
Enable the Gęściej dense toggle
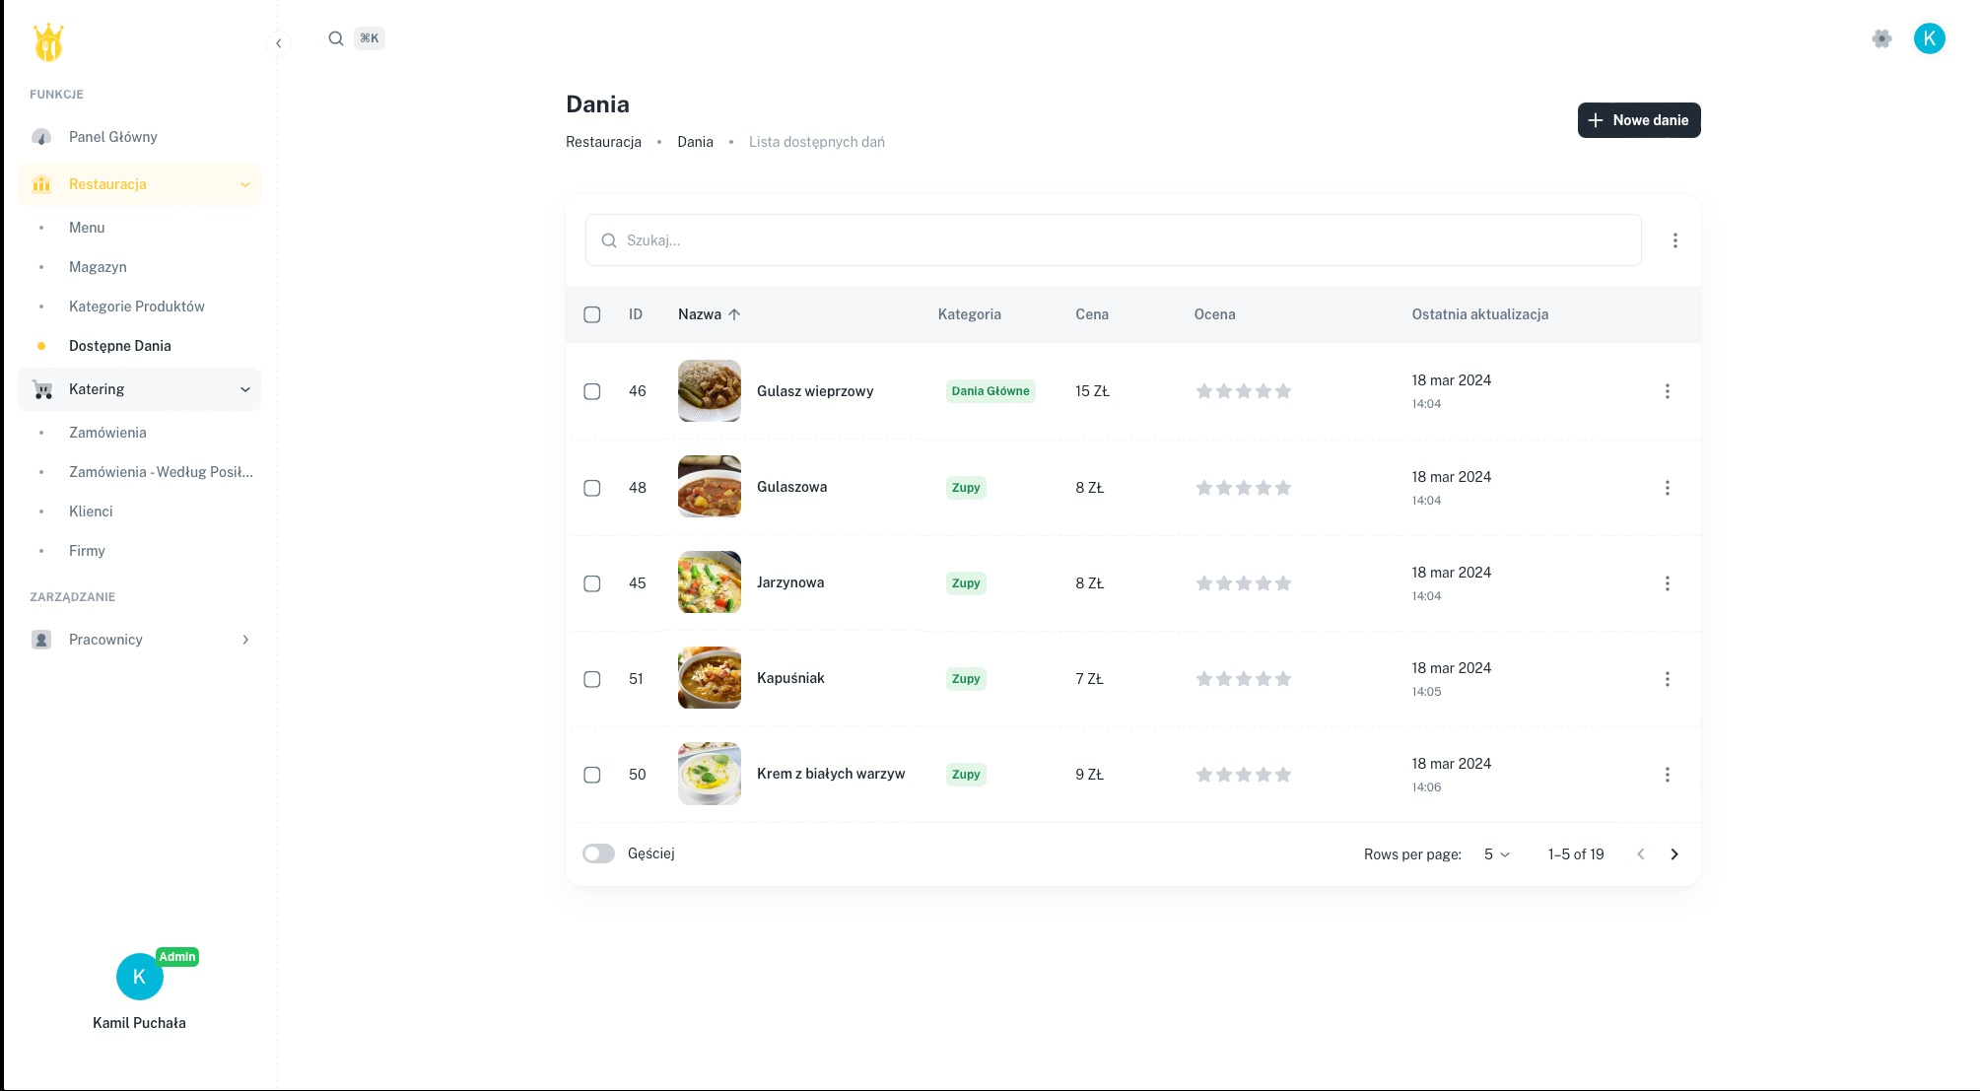point(598,853)
